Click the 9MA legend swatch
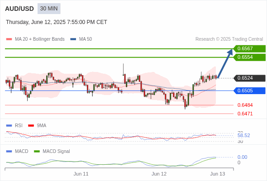The height and width of the screenshot is (181, 267). coord(31,126)
